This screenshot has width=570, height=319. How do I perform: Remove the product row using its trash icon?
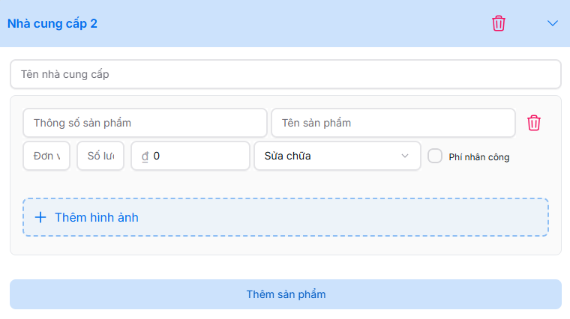[x=534, y=123]
